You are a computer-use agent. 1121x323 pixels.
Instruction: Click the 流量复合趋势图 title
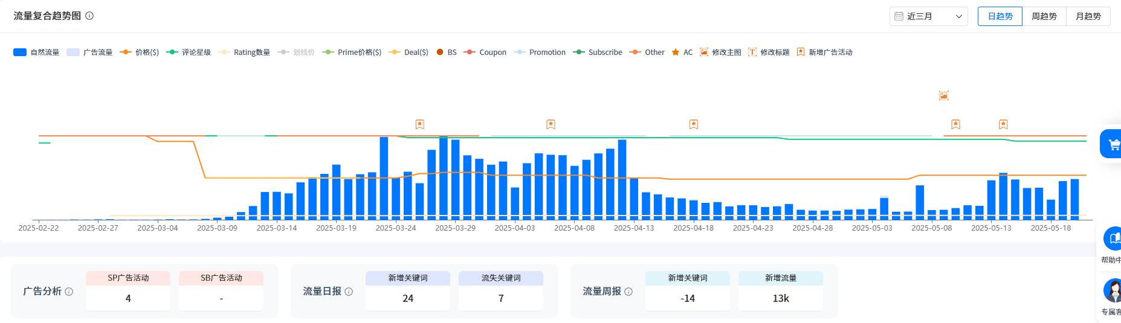click(x=47, y=16)
